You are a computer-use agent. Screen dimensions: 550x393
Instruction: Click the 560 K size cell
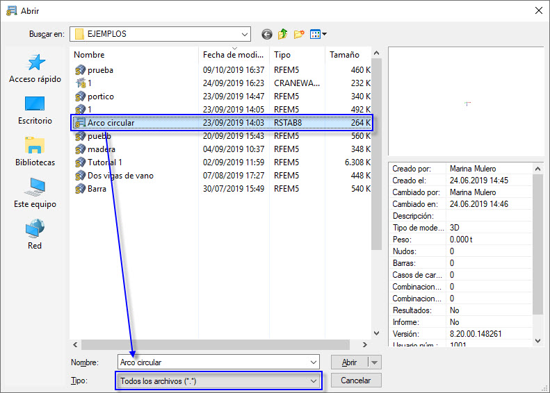(361, 136)
